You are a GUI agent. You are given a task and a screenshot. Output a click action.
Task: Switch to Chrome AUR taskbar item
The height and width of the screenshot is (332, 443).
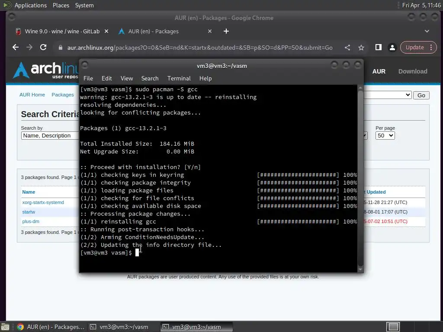[51, 327]
